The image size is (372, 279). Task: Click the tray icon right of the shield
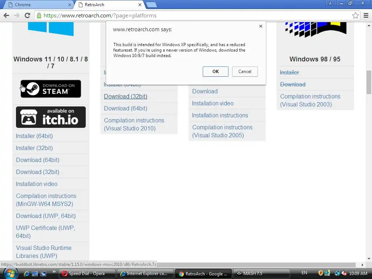pyautogui.click(x=327, y=273)
